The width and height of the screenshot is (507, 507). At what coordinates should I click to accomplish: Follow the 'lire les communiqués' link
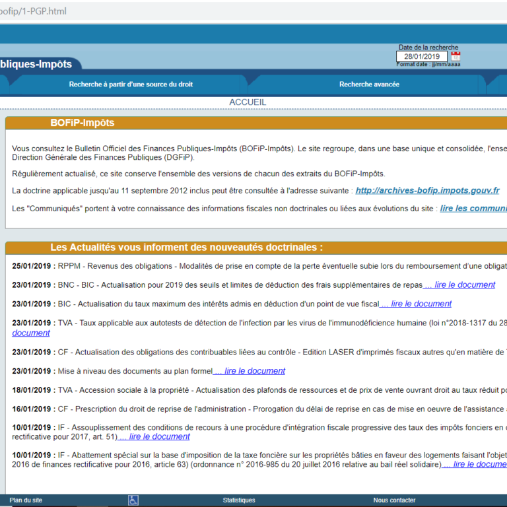[473, 209]
